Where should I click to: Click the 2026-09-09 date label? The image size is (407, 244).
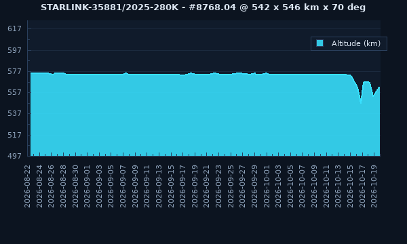(135, 186)
